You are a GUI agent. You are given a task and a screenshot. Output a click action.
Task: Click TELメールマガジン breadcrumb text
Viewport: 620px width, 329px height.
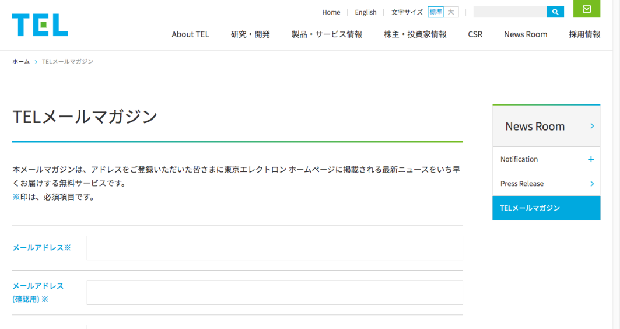click(x=68, y=62)
